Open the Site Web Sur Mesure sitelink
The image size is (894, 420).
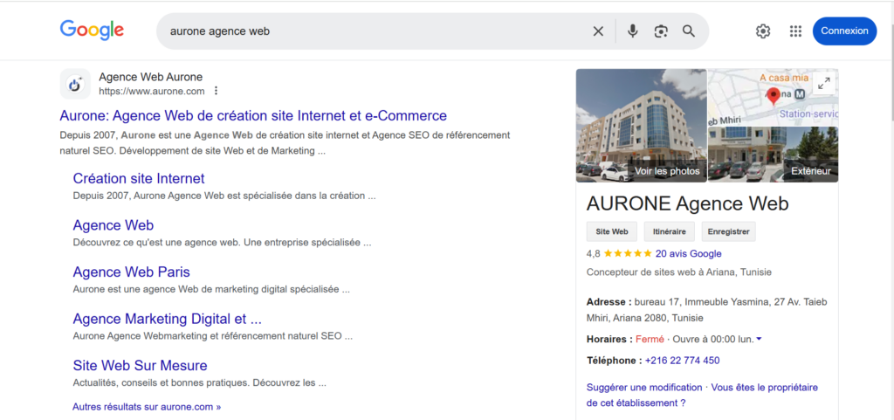click(x=140, y=365)
